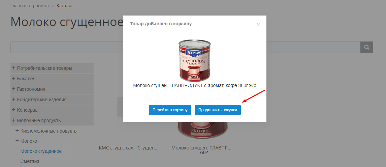Expand Кисломолочные продукты subcategory

pyautogui.click(x=46, y=131)
